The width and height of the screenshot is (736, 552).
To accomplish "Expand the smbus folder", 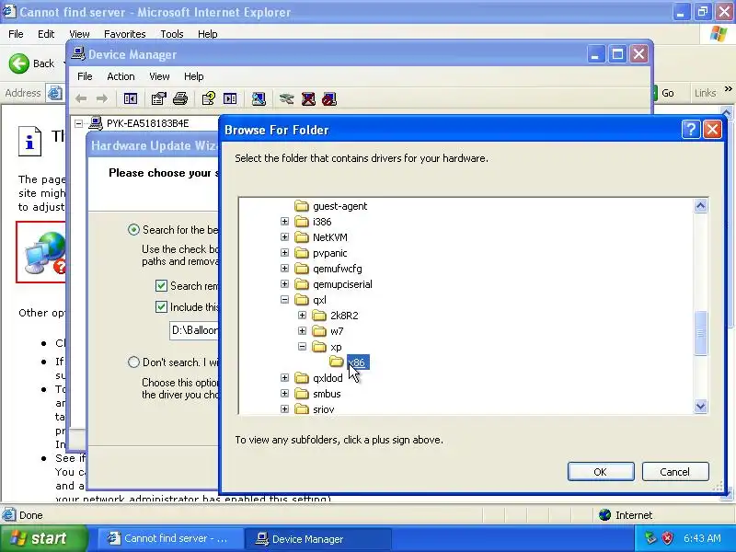I will (x=284, y=394).
